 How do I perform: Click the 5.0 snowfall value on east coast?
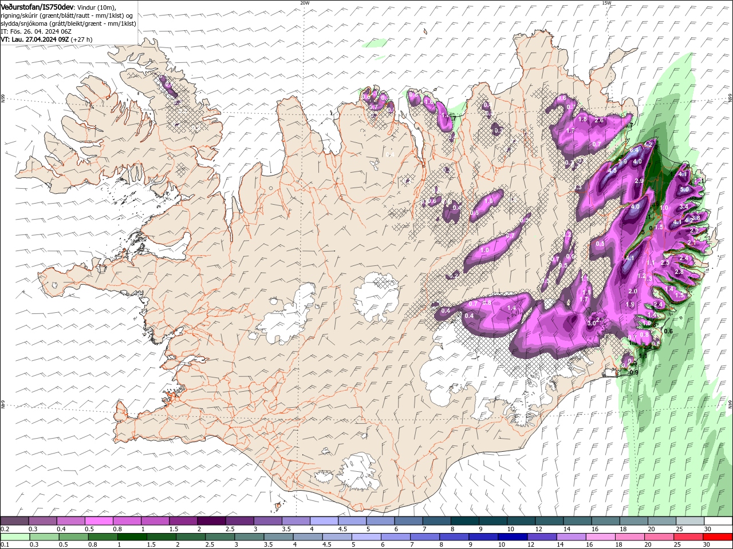684,189
